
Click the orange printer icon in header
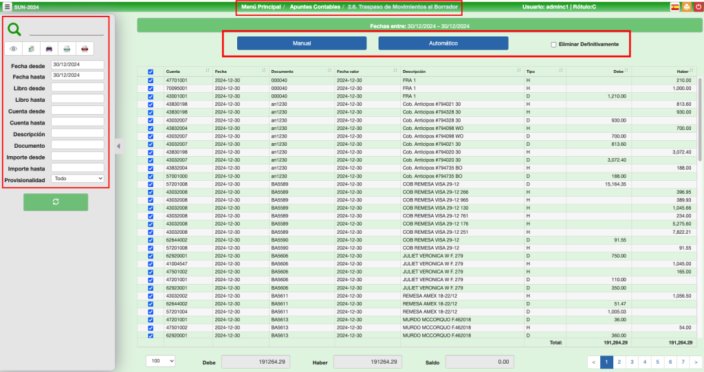tap(686, 6)
